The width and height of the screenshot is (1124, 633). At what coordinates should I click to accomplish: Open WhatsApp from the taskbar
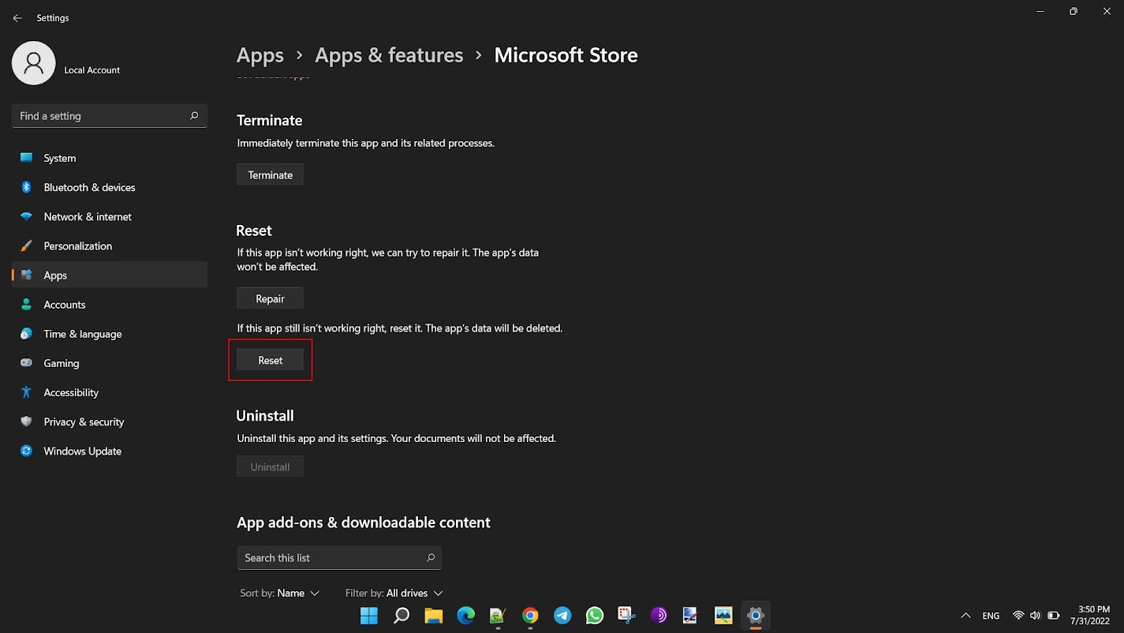click(x=595, y=615)
